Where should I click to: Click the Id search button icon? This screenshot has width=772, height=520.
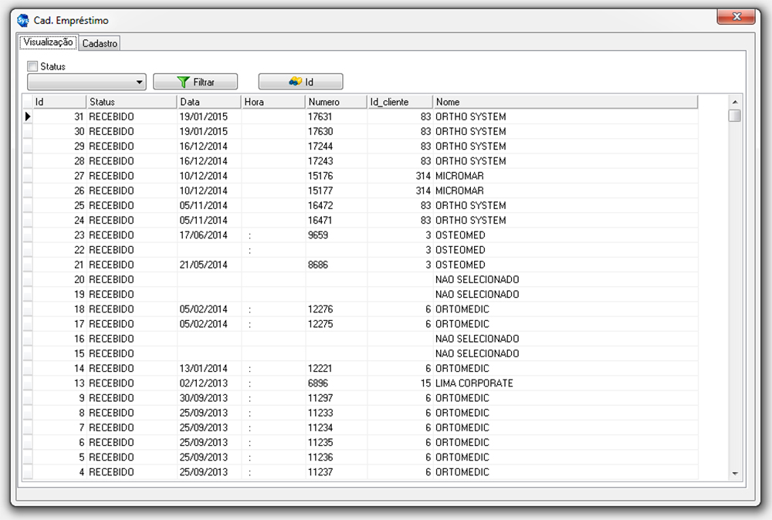point(294,82)
